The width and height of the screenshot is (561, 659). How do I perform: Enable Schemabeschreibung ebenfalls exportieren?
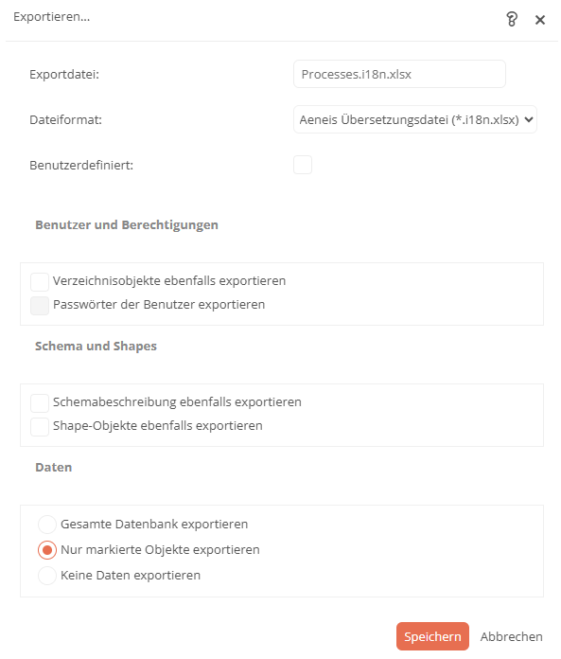point(40,402)
